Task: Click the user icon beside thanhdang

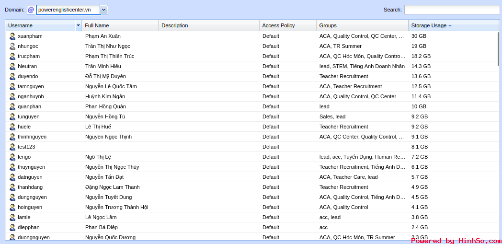Action: tap(12, 187)
